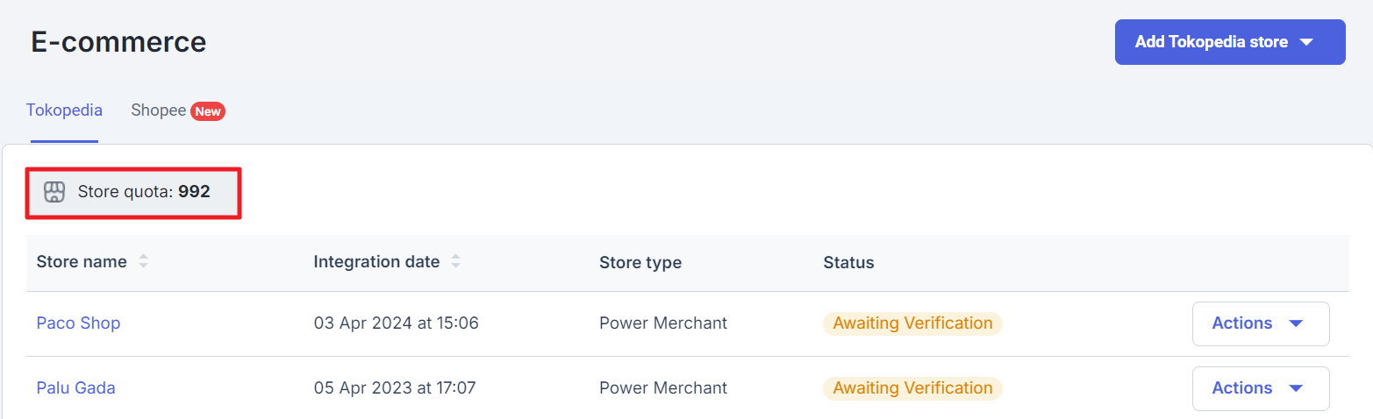Click the Integration date column header
Screen dimensions: 1373x419
pos(376,262)
